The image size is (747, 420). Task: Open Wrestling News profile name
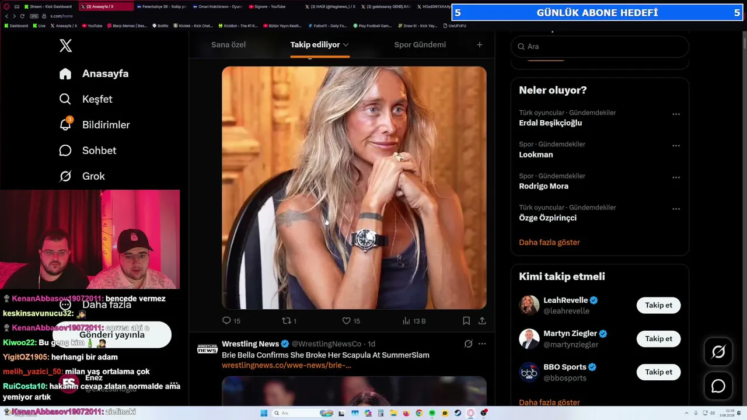[x=250, y=344]
